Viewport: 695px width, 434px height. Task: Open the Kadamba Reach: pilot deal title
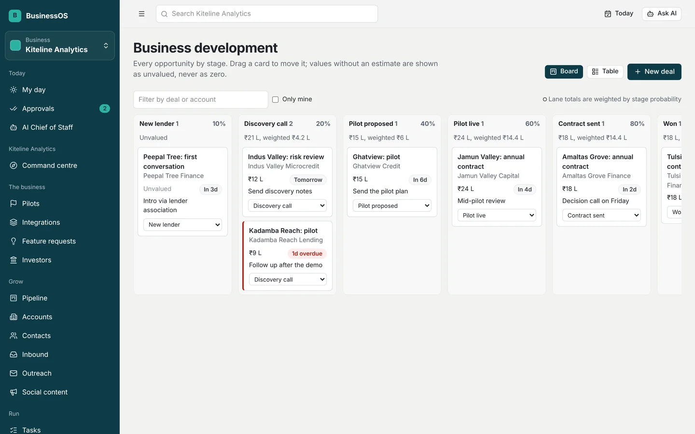tap(283, 231)
